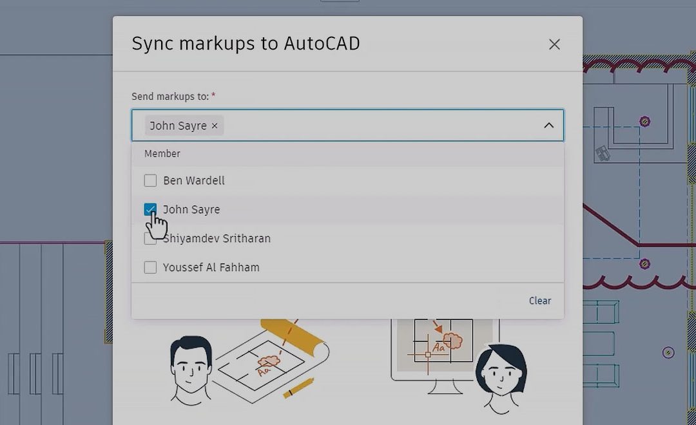Uncheck the John Sayre checkbox
Image resolution: width=696 pixels, height=425 pixels.
(x=150, y=209)
